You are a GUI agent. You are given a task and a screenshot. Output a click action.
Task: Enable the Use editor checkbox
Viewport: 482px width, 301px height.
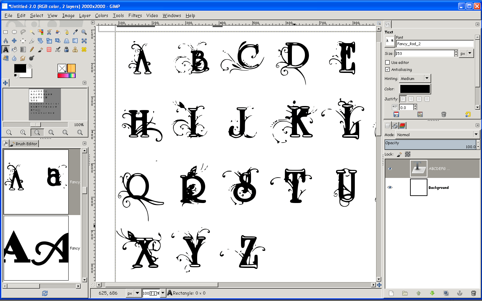(388, 63)
